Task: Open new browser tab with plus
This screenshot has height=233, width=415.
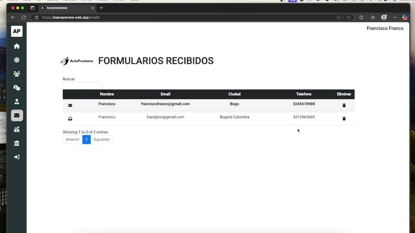Action: (x=101, y=8)
